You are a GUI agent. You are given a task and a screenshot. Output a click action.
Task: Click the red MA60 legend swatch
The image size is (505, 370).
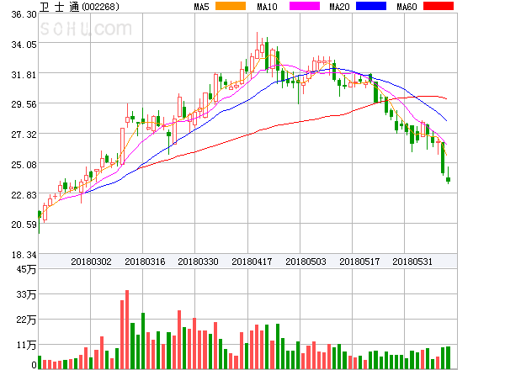coord(439,6)
